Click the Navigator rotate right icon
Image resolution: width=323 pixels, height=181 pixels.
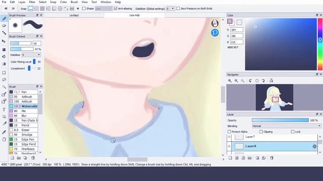point(263,80)
